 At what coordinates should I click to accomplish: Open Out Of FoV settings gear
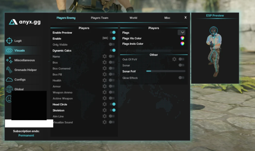[x=174, y=59]
